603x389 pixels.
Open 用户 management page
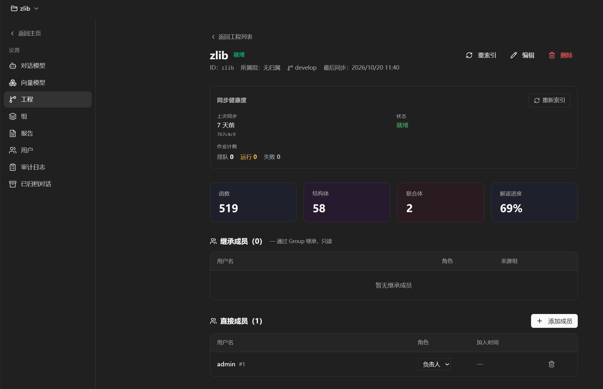[47, 150]
